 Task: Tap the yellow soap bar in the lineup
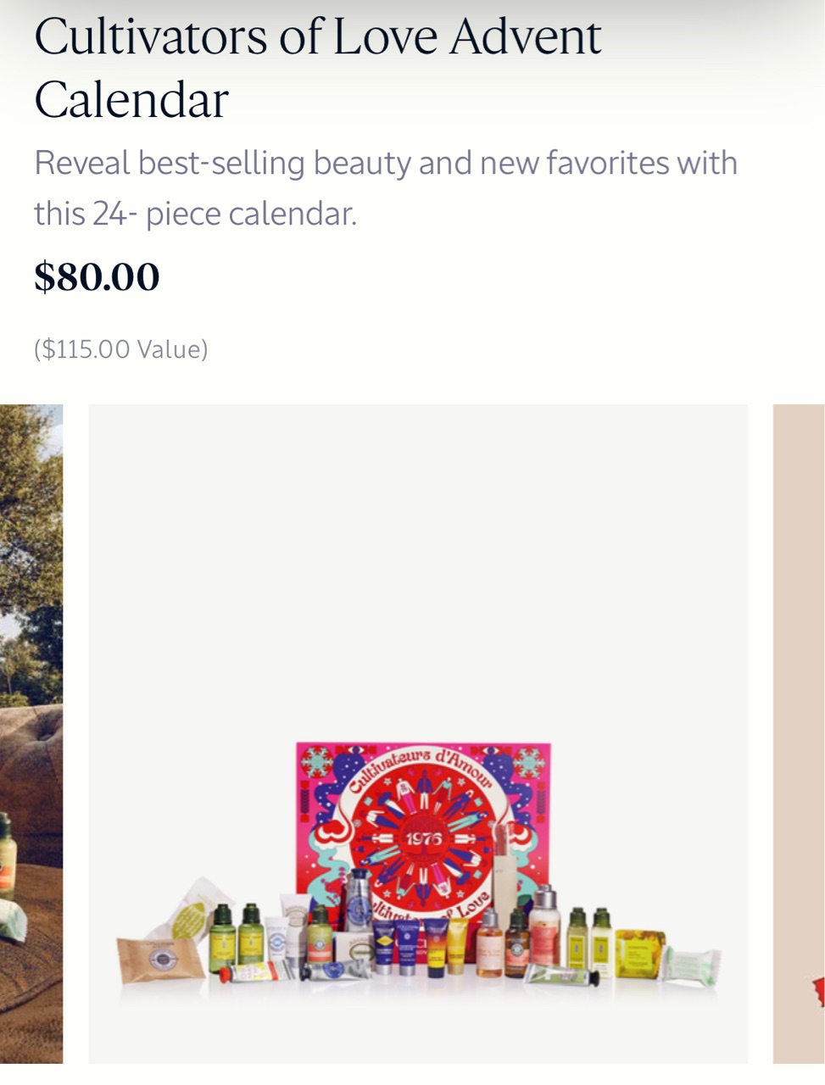point(640,954)
